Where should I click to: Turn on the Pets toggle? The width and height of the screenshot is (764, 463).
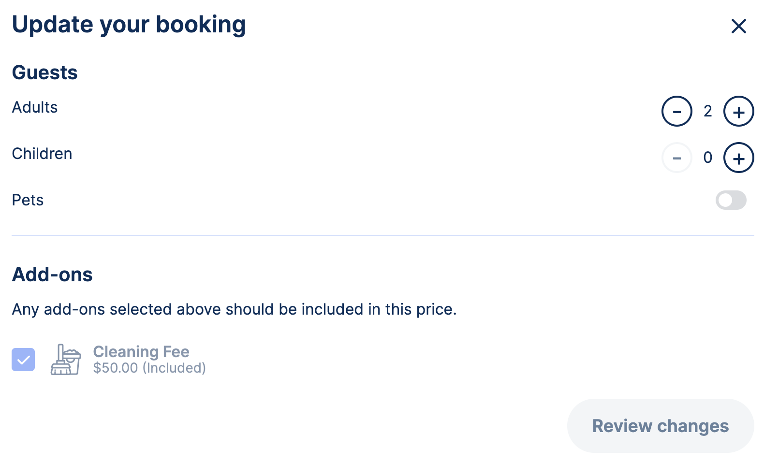coord(731,200)
